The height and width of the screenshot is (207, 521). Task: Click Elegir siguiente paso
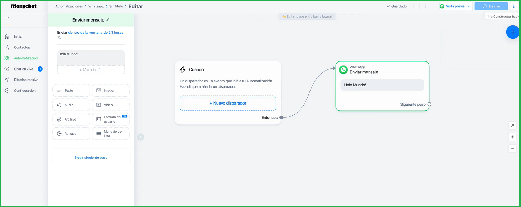point(91,157)
